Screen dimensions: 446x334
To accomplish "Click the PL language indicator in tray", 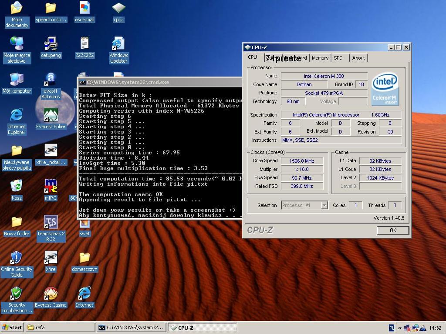I will pos(392,328).
